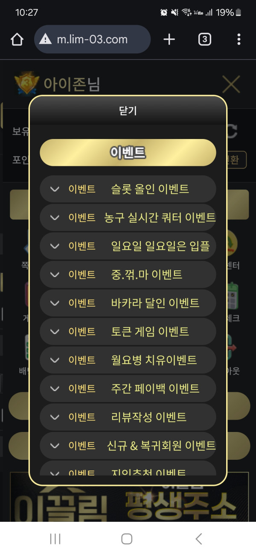The image size is (256, 556).
Task: Tap the gold 이벤트 header button
Action: point(128,153)
